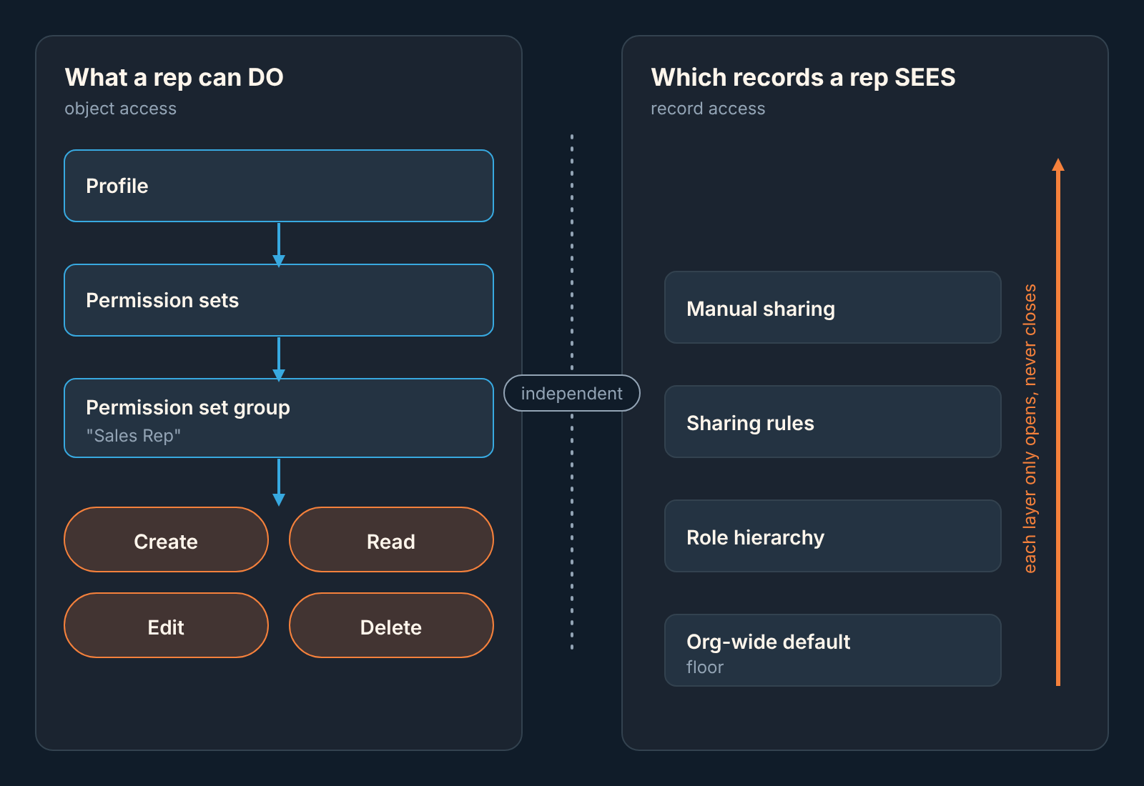Viewport: 1144px width, 786px height.
Task: Select the Manual sharing box
Action: pos(833,307)
